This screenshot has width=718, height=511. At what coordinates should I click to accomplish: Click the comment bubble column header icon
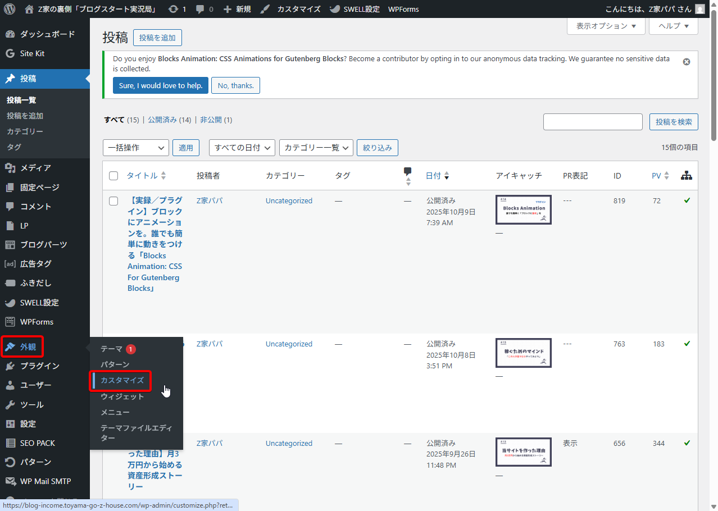pos(408,172)
